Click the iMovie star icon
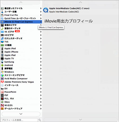 [x=2, y=22]
